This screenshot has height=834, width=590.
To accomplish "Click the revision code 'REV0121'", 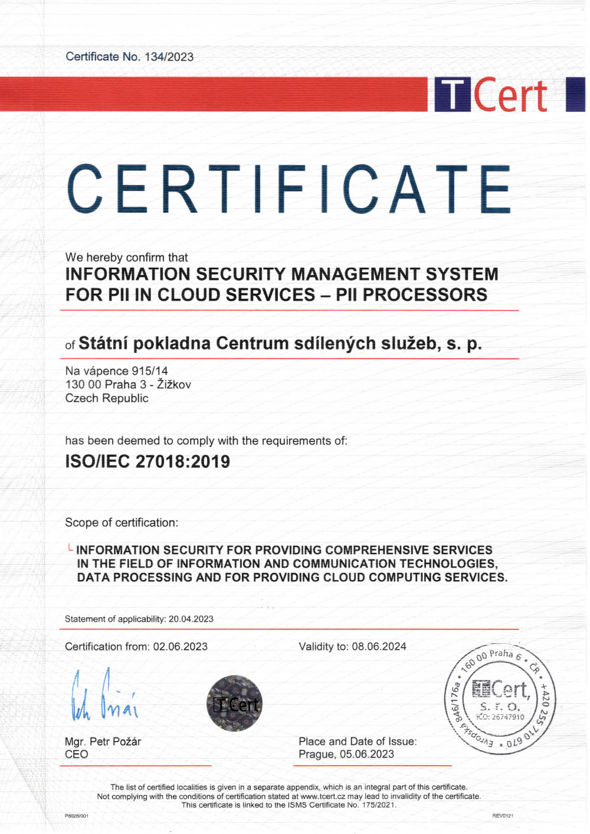I will pyautogui.click(x=503, y=816).
